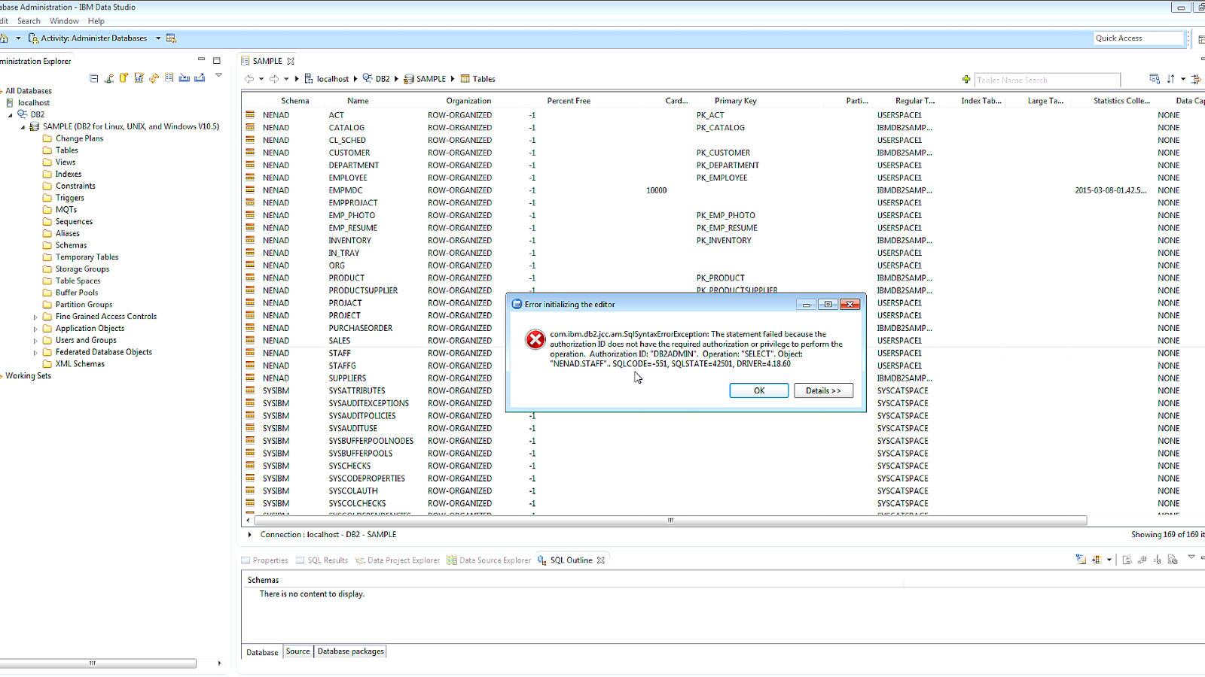This screenshot has width=1205, height=677.
Task: Switch to the SQL Results tab
Action: pyautogui.click(x=322, y=560)
